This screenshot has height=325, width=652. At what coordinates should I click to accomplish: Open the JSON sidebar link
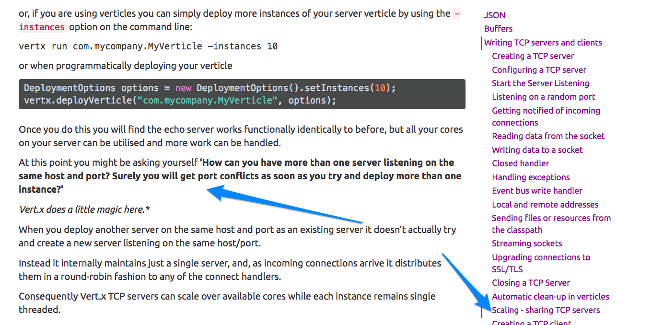pyautogui.click(x=495, y=15)
